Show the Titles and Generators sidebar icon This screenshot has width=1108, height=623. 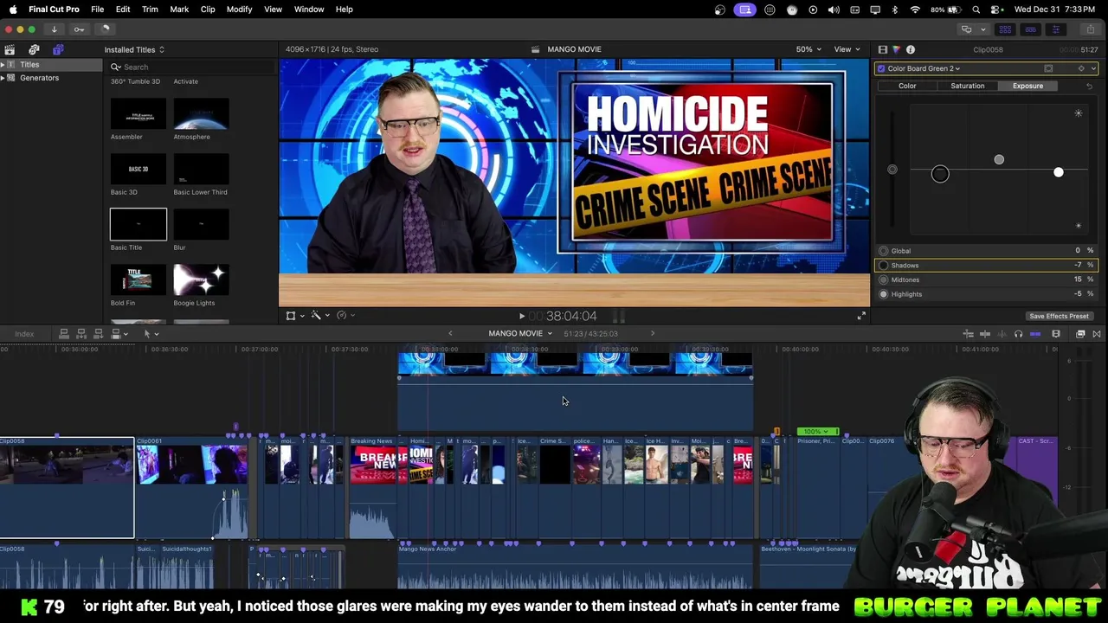[58, 49]
